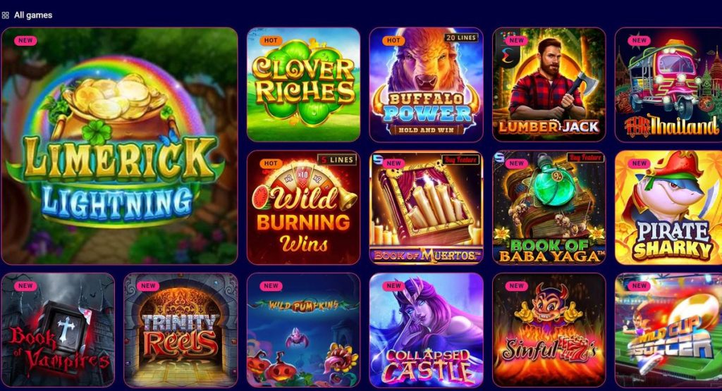This screenshot has height=391, width=722.
Task: Launch the World Cup Soccer game
Action: click(668, 330)
